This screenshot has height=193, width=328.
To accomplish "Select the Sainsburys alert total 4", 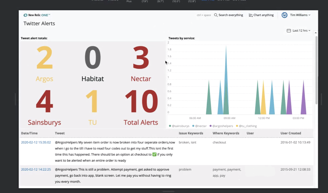I will pos(44,101).
